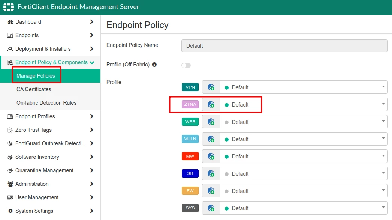Expand the Quarantine Management chevron
The height and width of the screenshot is (220, 392).
92,171
